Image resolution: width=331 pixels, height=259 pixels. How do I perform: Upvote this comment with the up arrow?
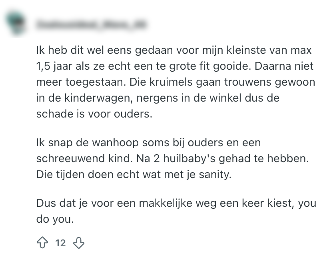(42, 243)
